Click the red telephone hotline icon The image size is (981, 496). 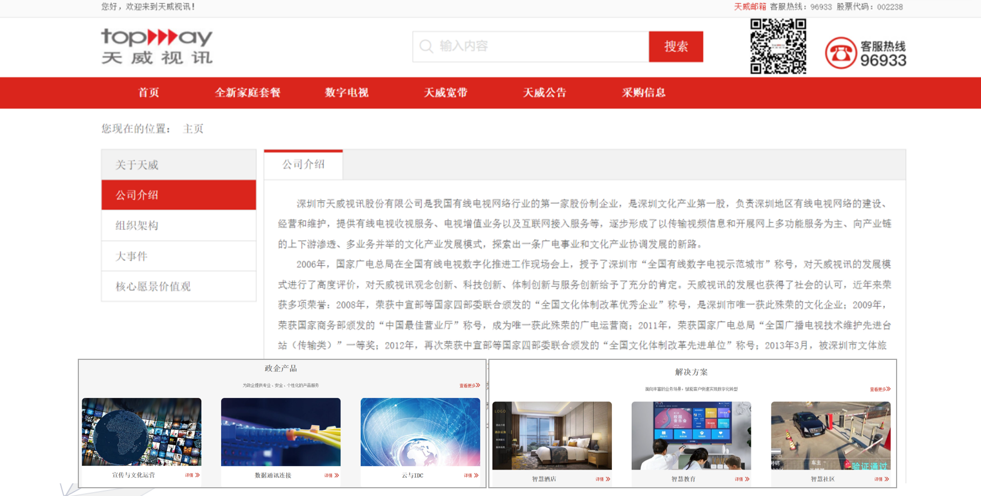point(840,53)
